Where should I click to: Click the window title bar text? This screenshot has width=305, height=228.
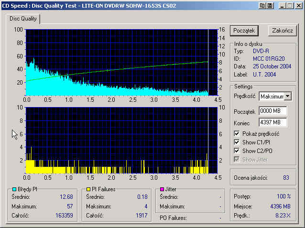click(89, 6)
